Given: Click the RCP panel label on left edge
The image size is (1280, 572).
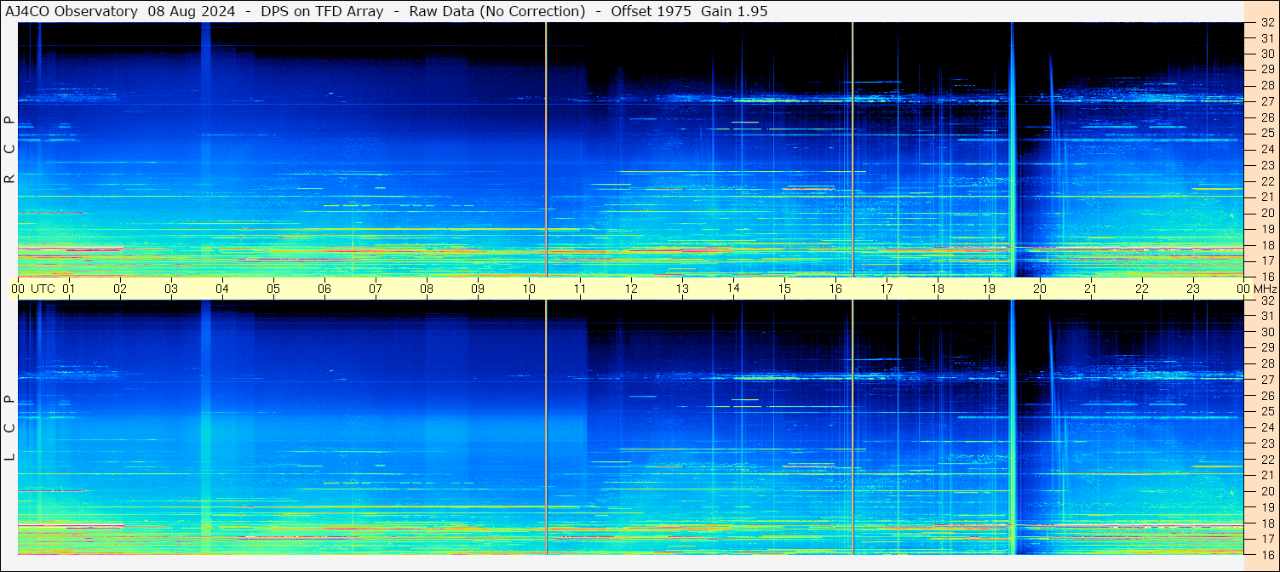Looking at the screenshot, I should [9, 149].
